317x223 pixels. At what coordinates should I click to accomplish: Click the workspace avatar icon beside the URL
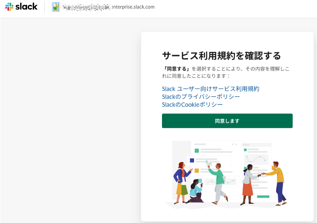click(56, 7)
